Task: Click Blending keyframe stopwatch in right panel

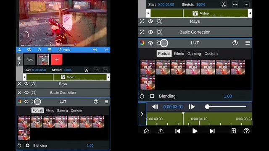Action: [x=142, y=96]
